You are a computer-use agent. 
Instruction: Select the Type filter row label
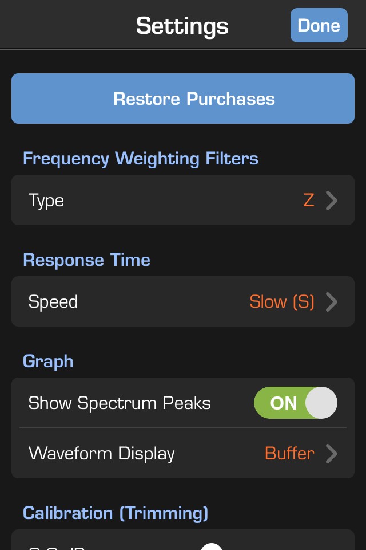(46, 201)
